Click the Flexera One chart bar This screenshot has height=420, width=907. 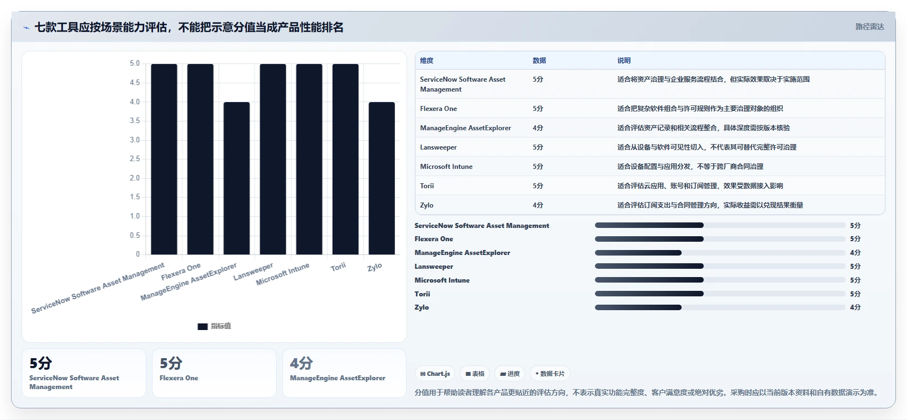point(201,159)
